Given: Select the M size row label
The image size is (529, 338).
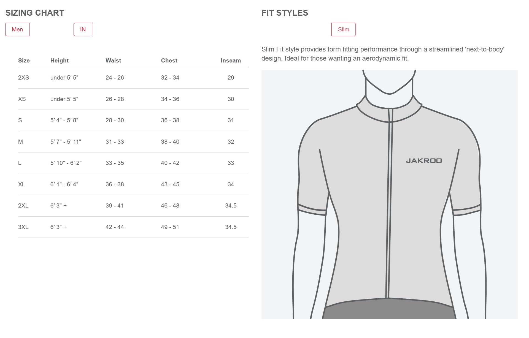Looking at the screenshot, I should [20, 142].
